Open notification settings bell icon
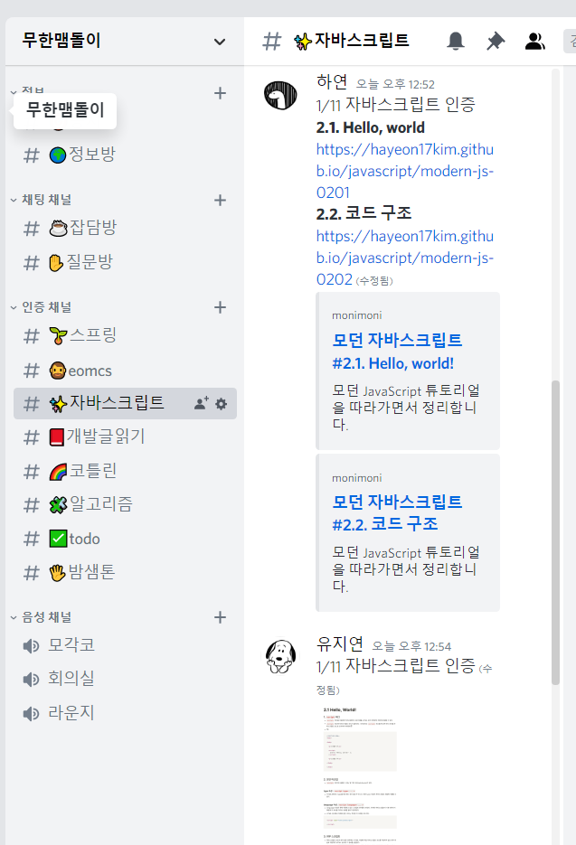The width and height of the screenshot is (576, 845). click(456, 41)
